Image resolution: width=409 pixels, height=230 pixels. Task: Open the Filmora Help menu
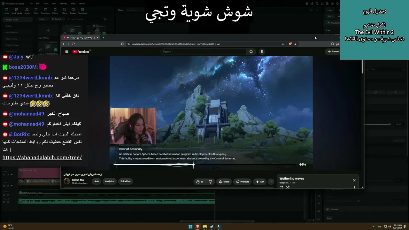tap(73, 4)
